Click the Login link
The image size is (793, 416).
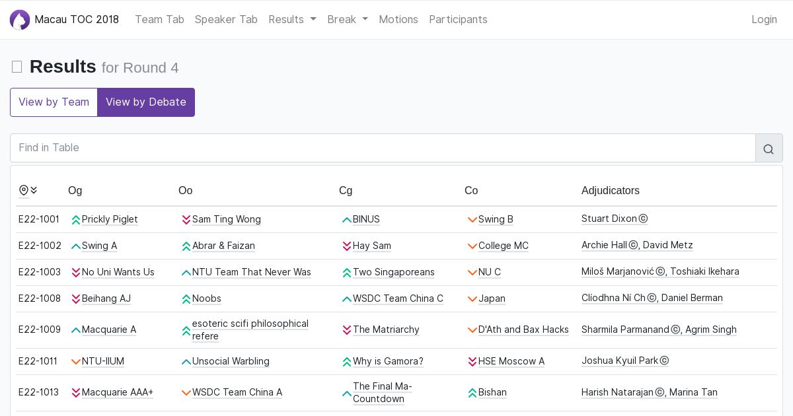click(x=764, y=20)
